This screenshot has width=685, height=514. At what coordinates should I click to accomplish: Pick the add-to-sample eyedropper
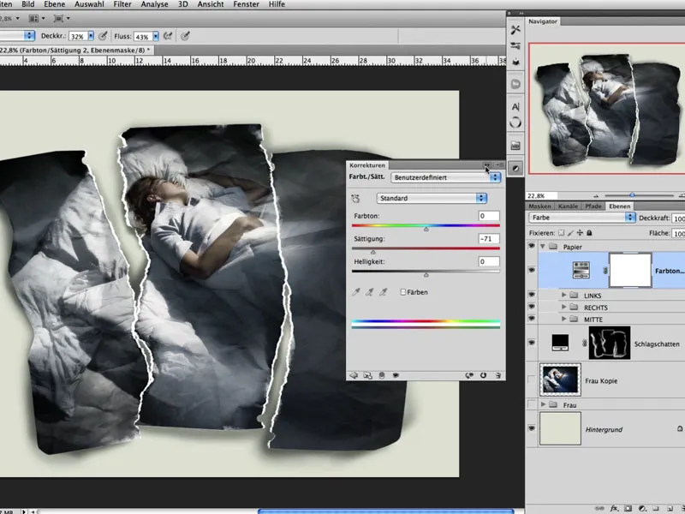click(370, 292)
